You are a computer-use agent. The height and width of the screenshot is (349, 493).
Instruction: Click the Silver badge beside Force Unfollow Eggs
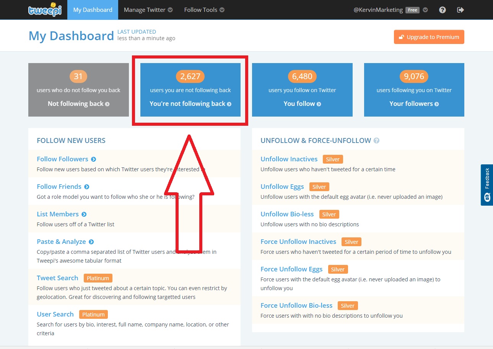click(x=338, y=269)
